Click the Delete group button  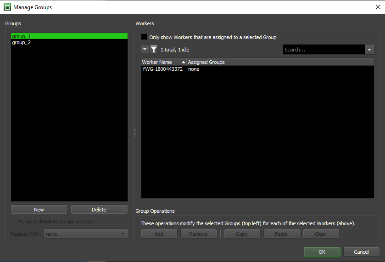coord(99,210)
